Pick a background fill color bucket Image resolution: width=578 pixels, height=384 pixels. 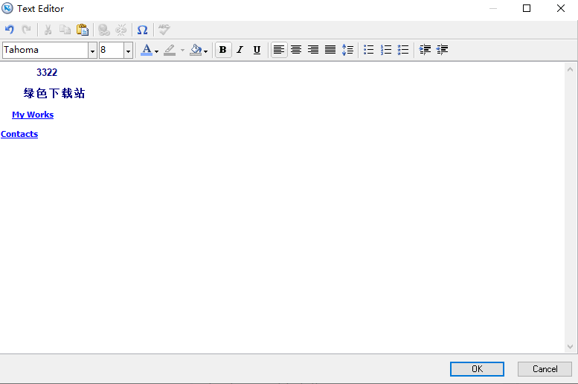196,50
